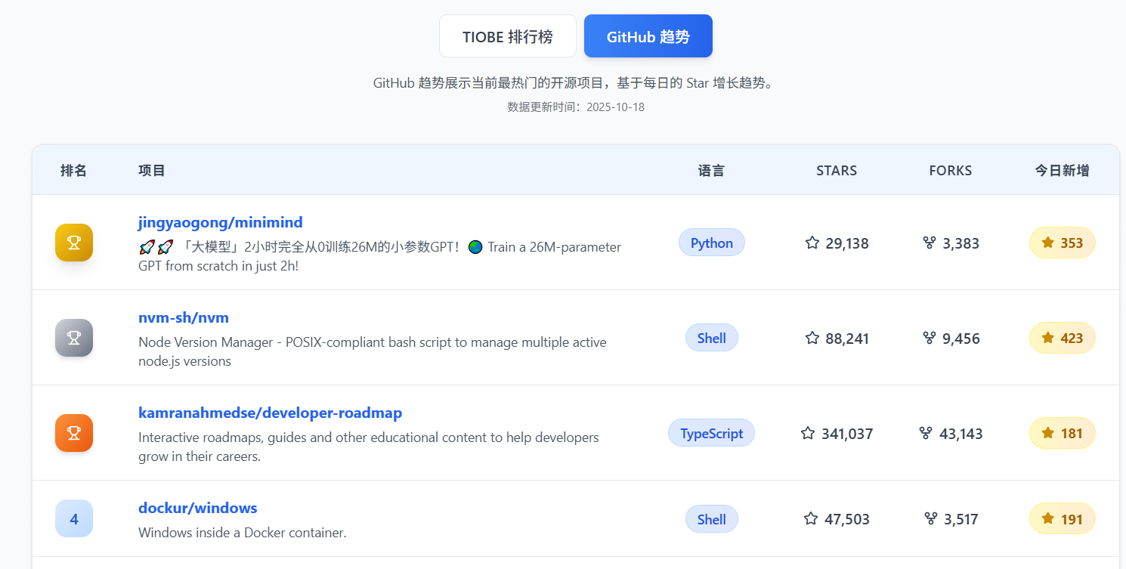This screenshot has width=1126, height=569.
Task: Click the star count 341,037
Action: tap(847, 434)
